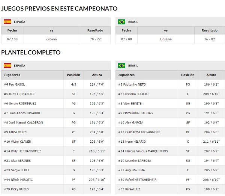The width and height of the screenshot is (225, 196).
Task: Open player #4 Pau GASOL
Action: click(14, 84)
